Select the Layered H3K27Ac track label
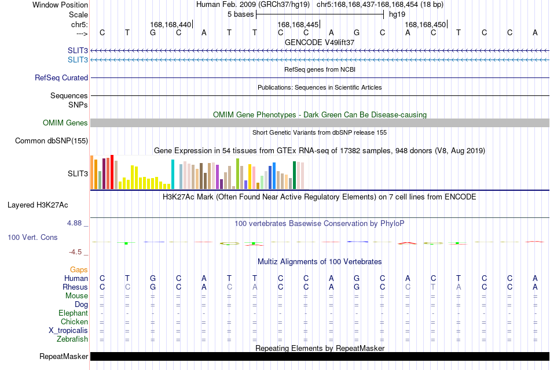This screenshot has height=370, width=550. coord(38,205)
